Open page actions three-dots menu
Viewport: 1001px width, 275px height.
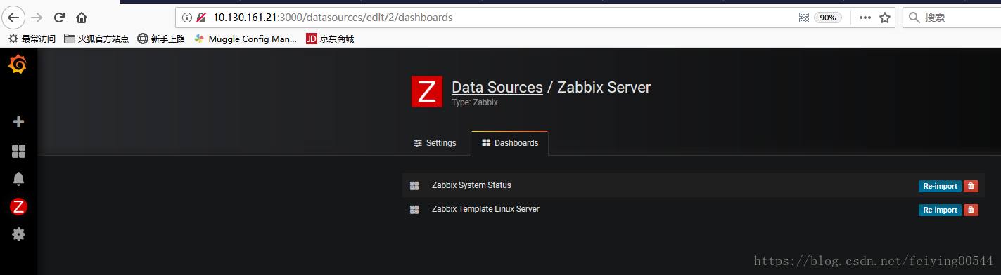[x=865, y=18]
